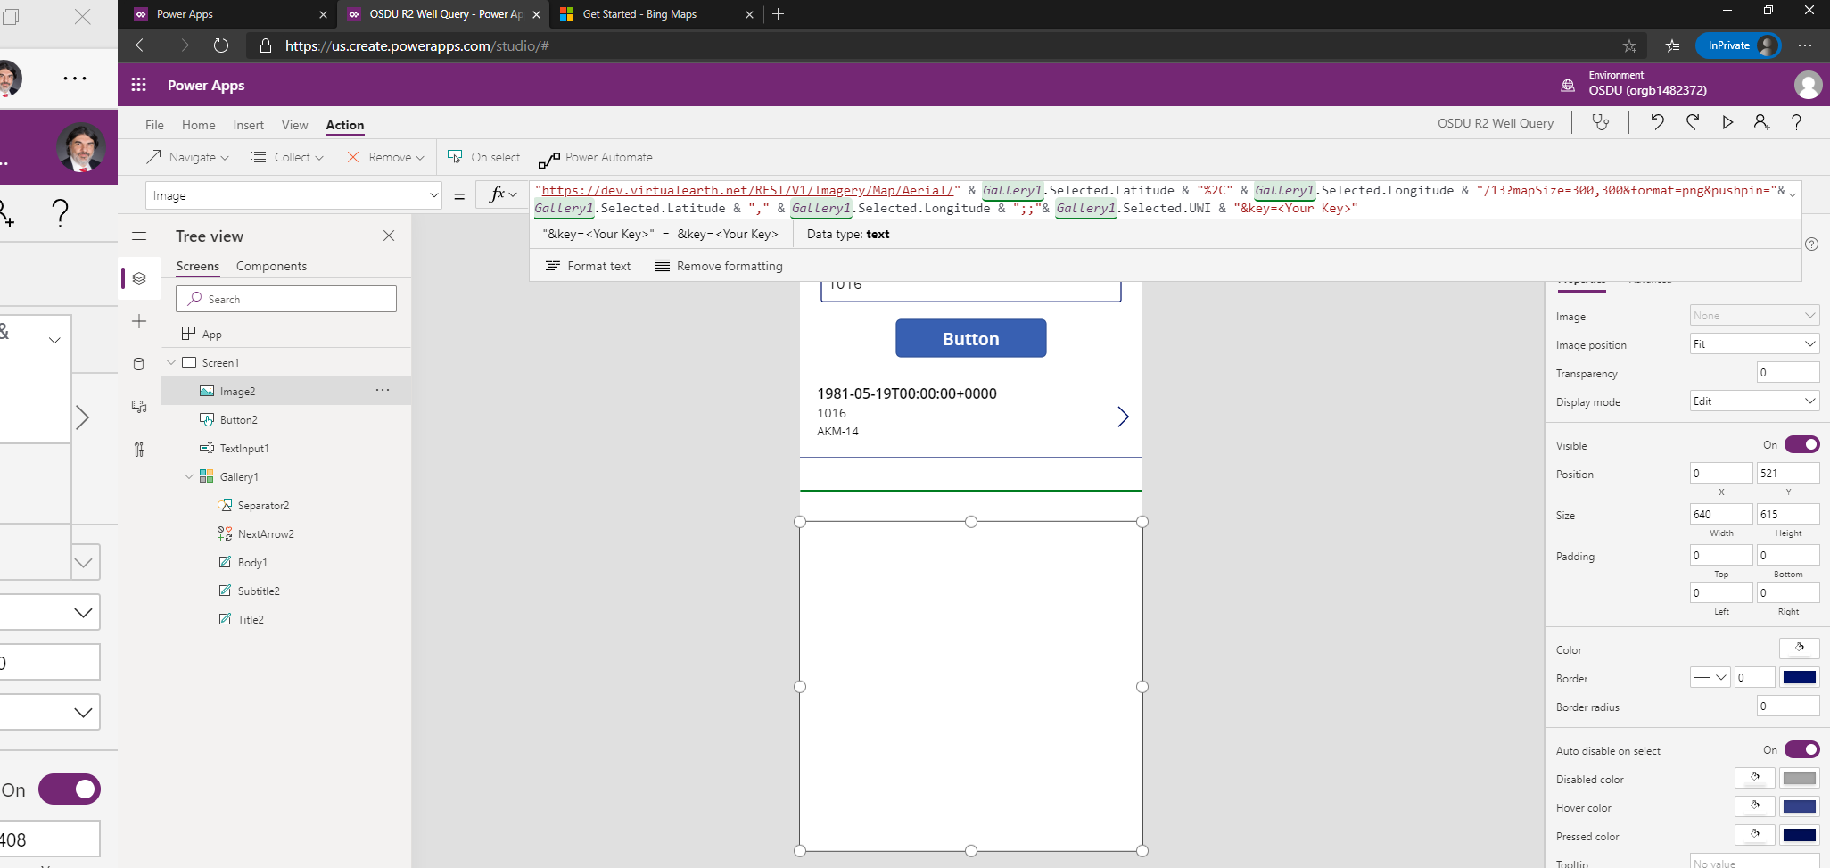Open the Image property selector dropdown
Viewport: 1830px width, 868px height.
(293, 195)
